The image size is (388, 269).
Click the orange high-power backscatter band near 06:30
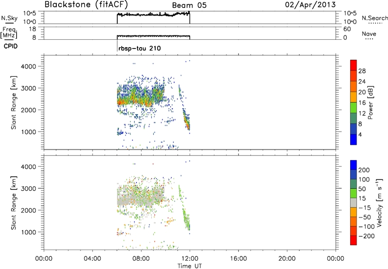click(x=123, y=102)
